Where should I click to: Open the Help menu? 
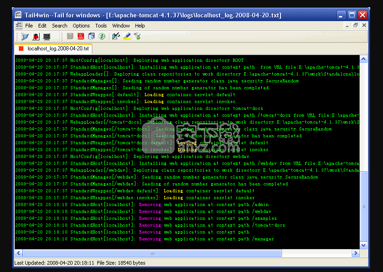point(140,26)
